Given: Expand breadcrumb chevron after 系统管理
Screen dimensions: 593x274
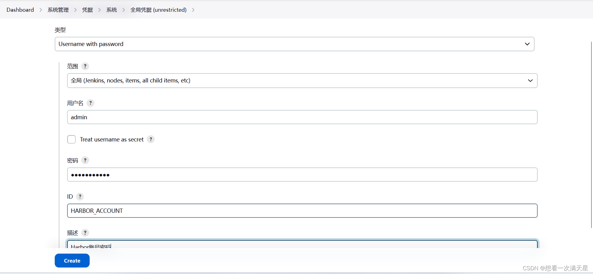Looking at the screenshot, I should [75, 10].
